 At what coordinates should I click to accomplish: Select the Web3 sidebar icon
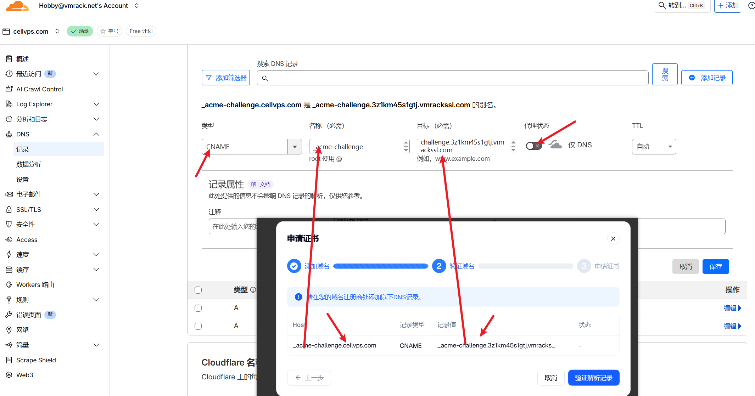pos(9,375)
